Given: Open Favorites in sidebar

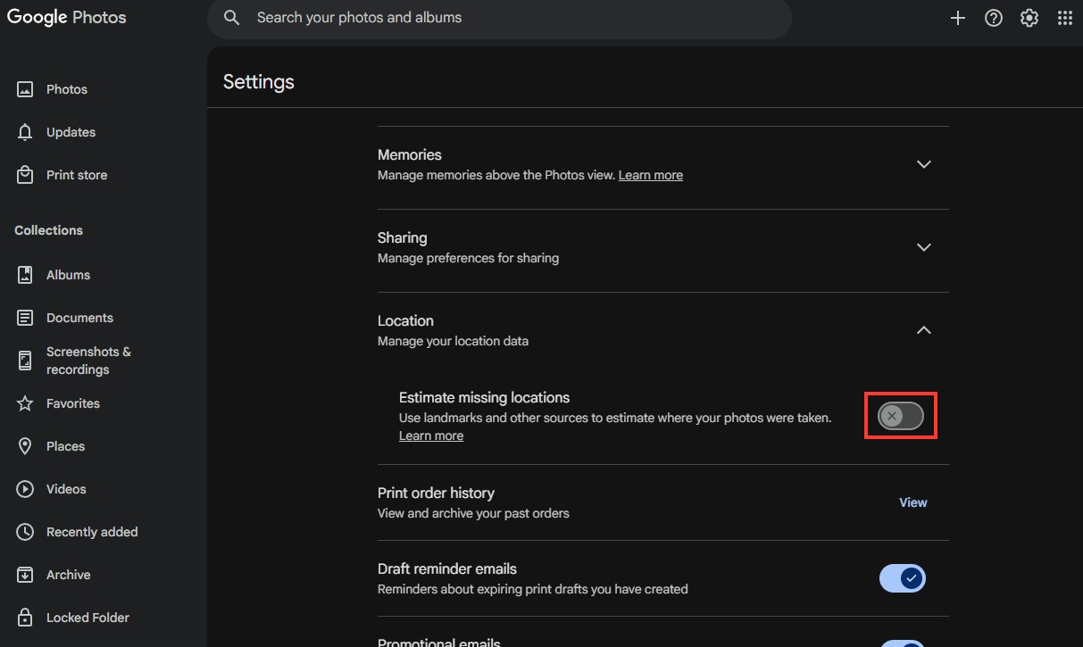Looking at the screenshot, I should coord(73,403).
